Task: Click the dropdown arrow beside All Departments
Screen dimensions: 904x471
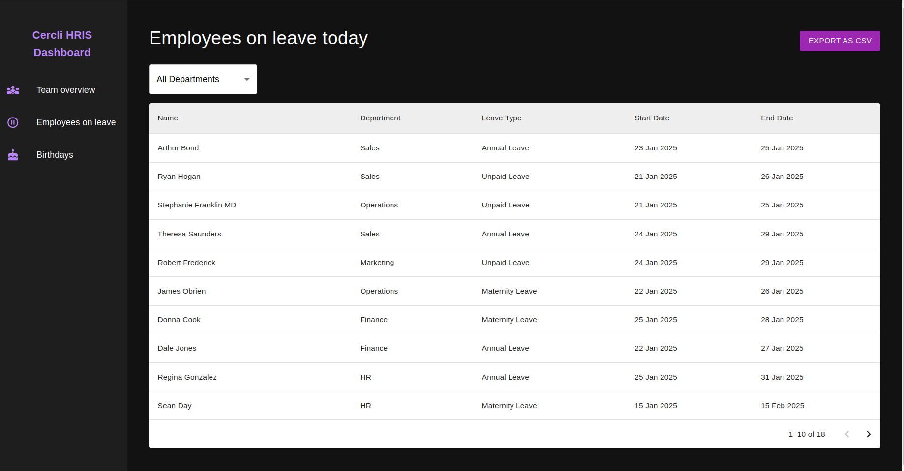Action: [x=247, y=79]
